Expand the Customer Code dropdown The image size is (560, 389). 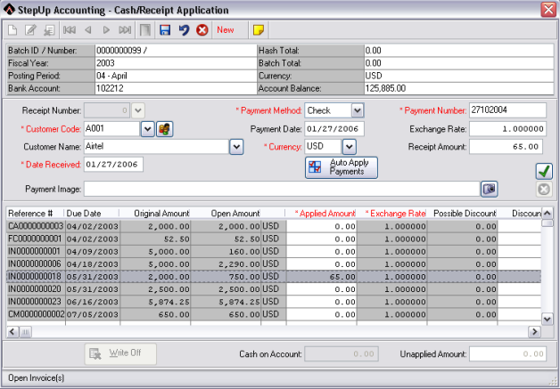(x=147, y=129)
